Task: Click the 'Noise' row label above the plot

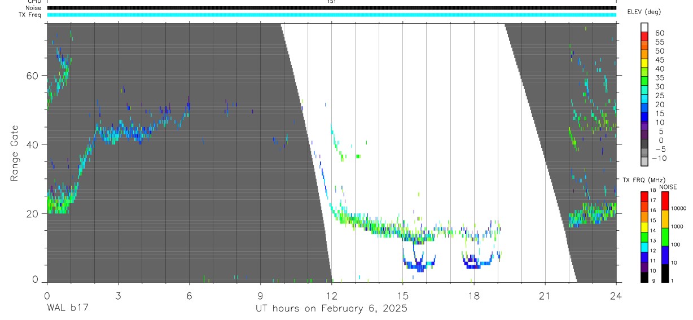Action: 32,8
